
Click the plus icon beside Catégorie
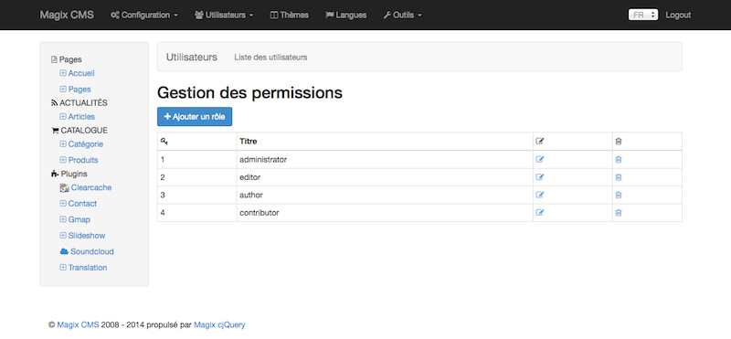63,144
